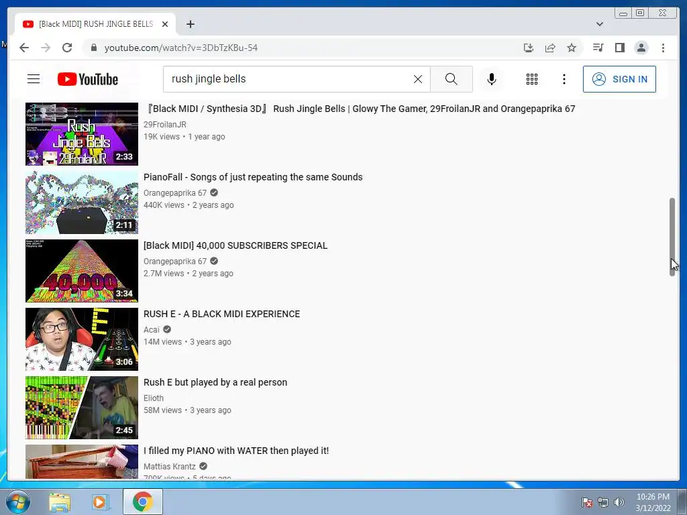Click '14M views' text under Acai
Screen dimensions: 687x515
tap(162, 341)
